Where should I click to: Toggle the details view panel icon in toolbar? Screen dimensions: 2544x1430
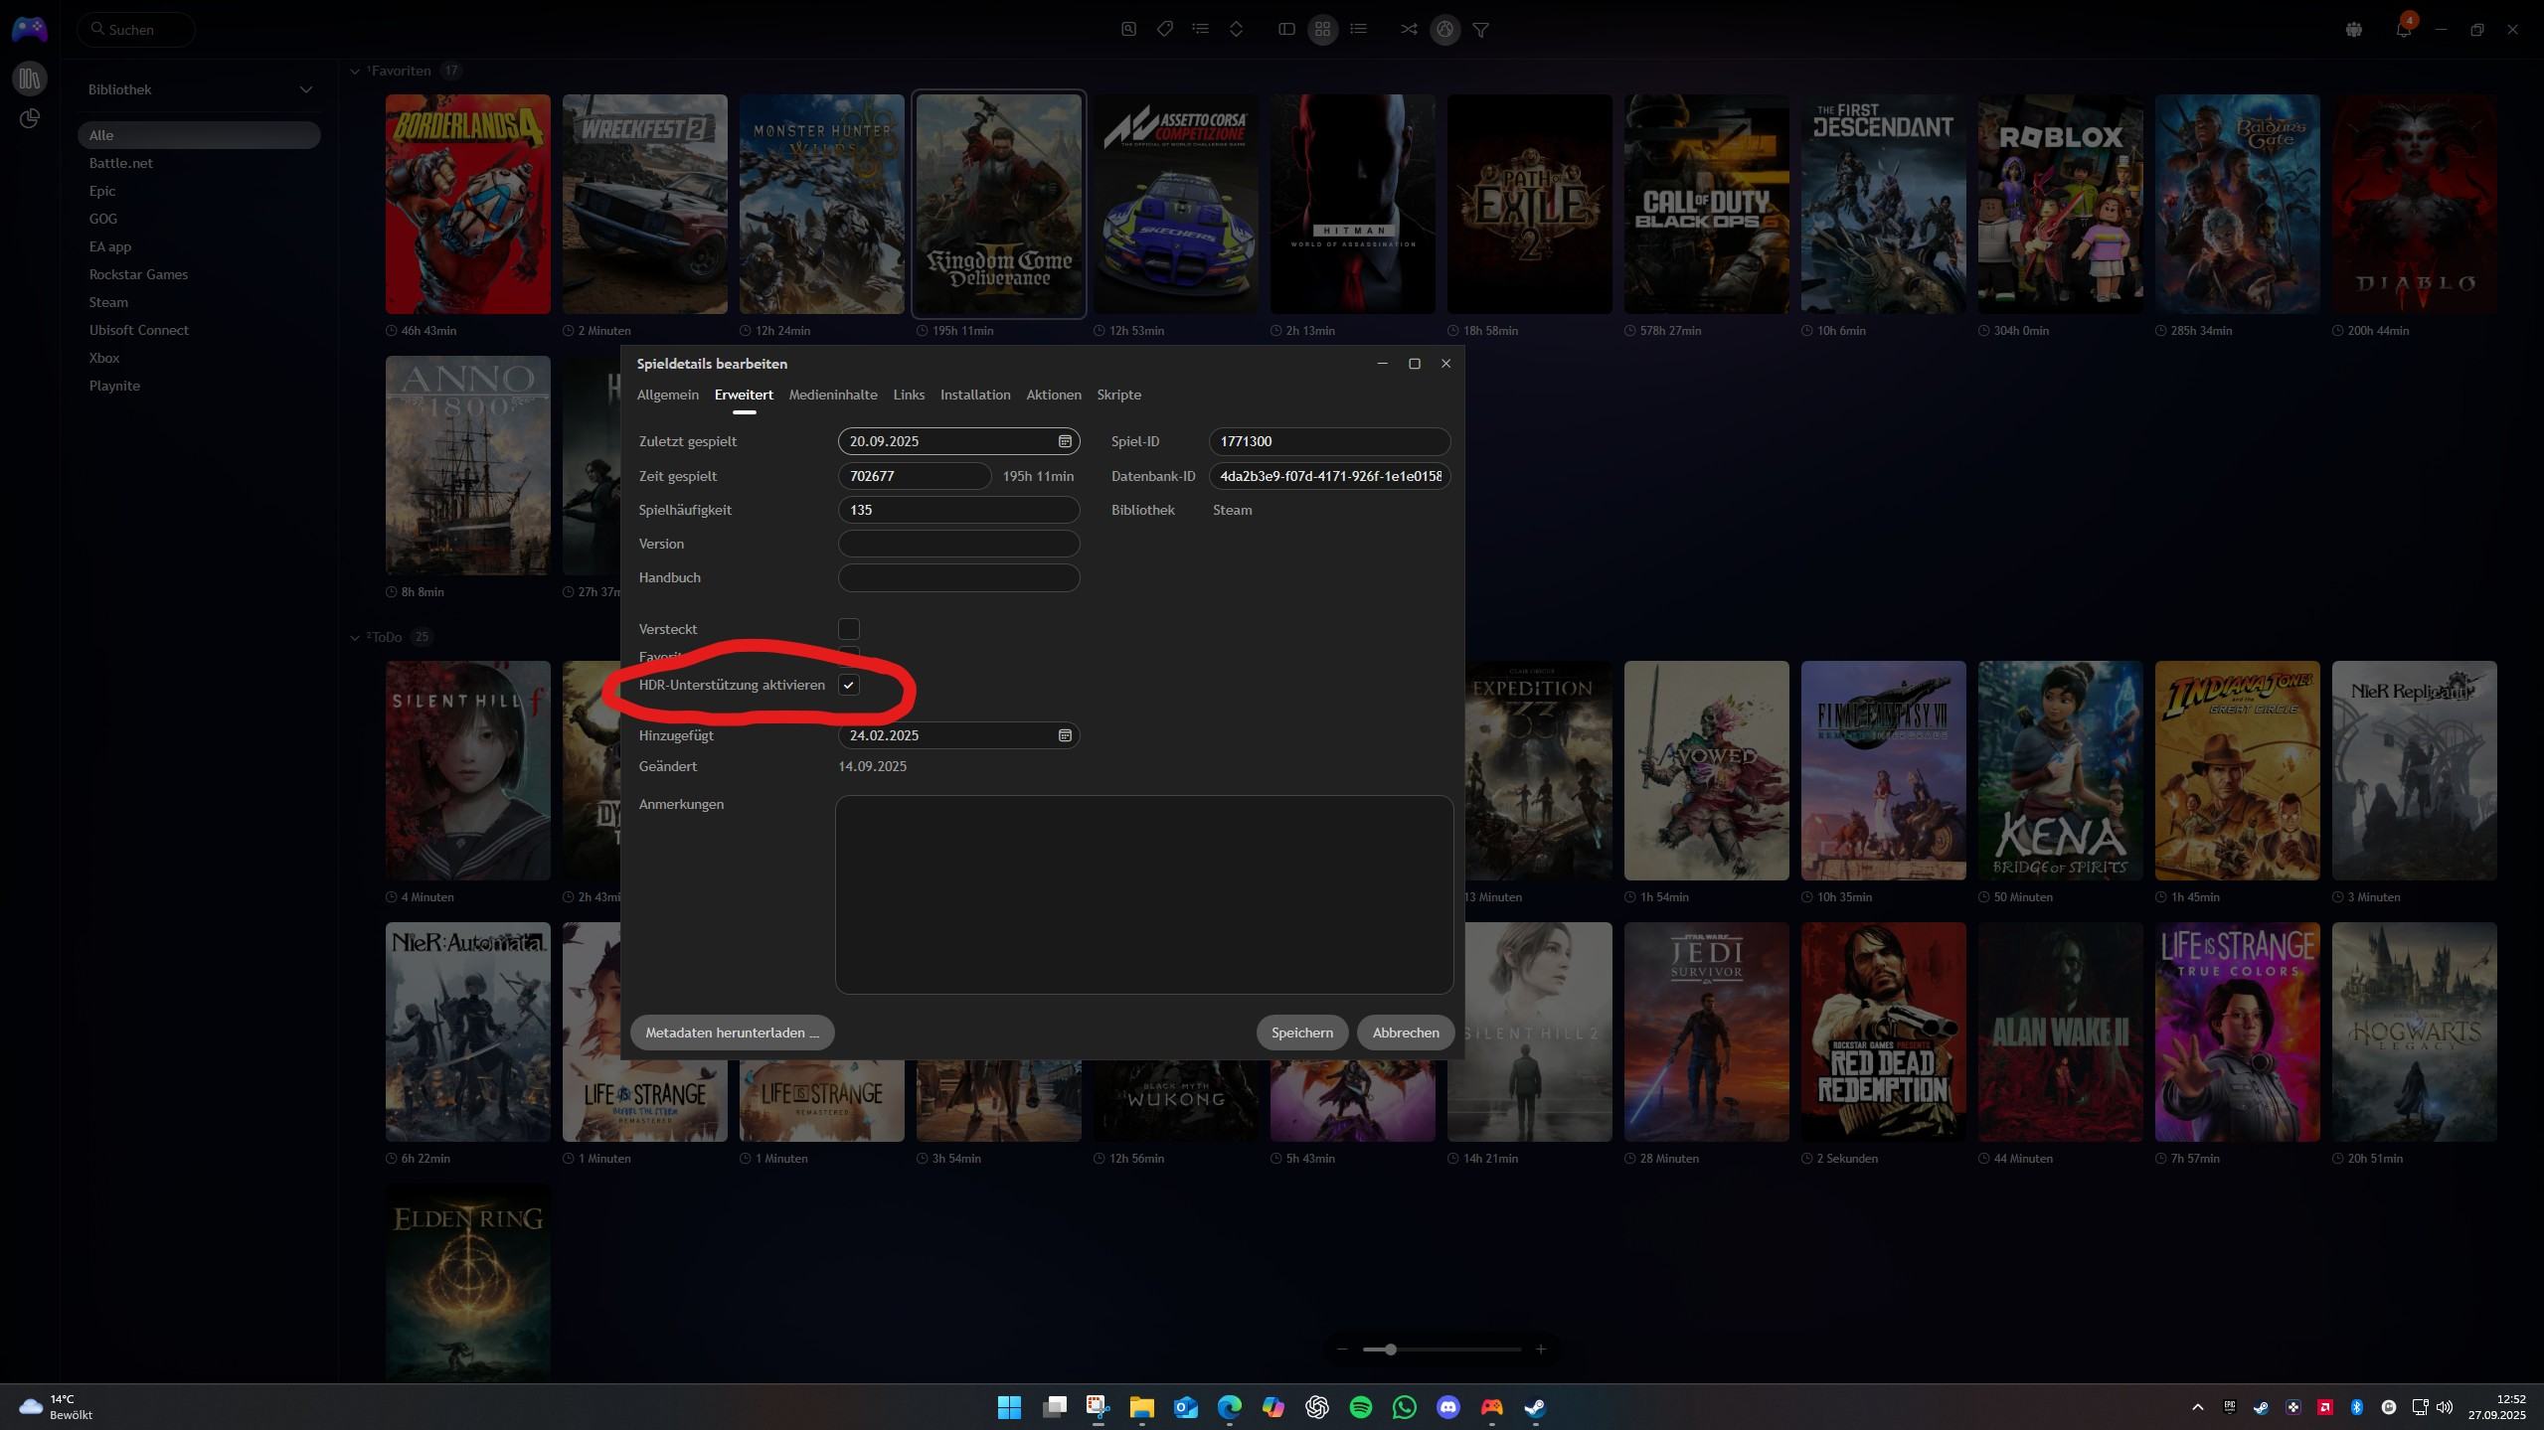[1286, 30]
